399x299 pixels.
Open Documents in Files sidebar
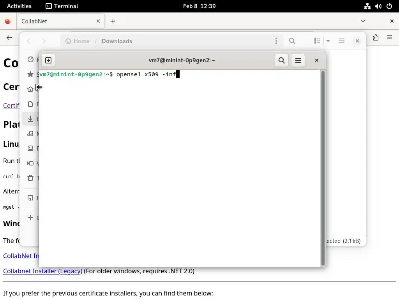pos(30,104)
